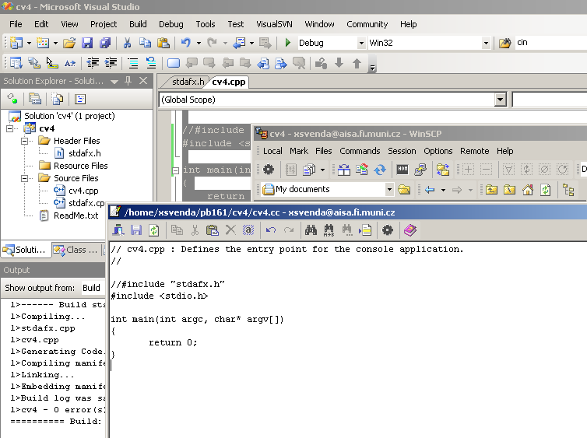Click Undo icon in Visual Studio toolbar
Viewport: 587px width, 438px height.
186,43
